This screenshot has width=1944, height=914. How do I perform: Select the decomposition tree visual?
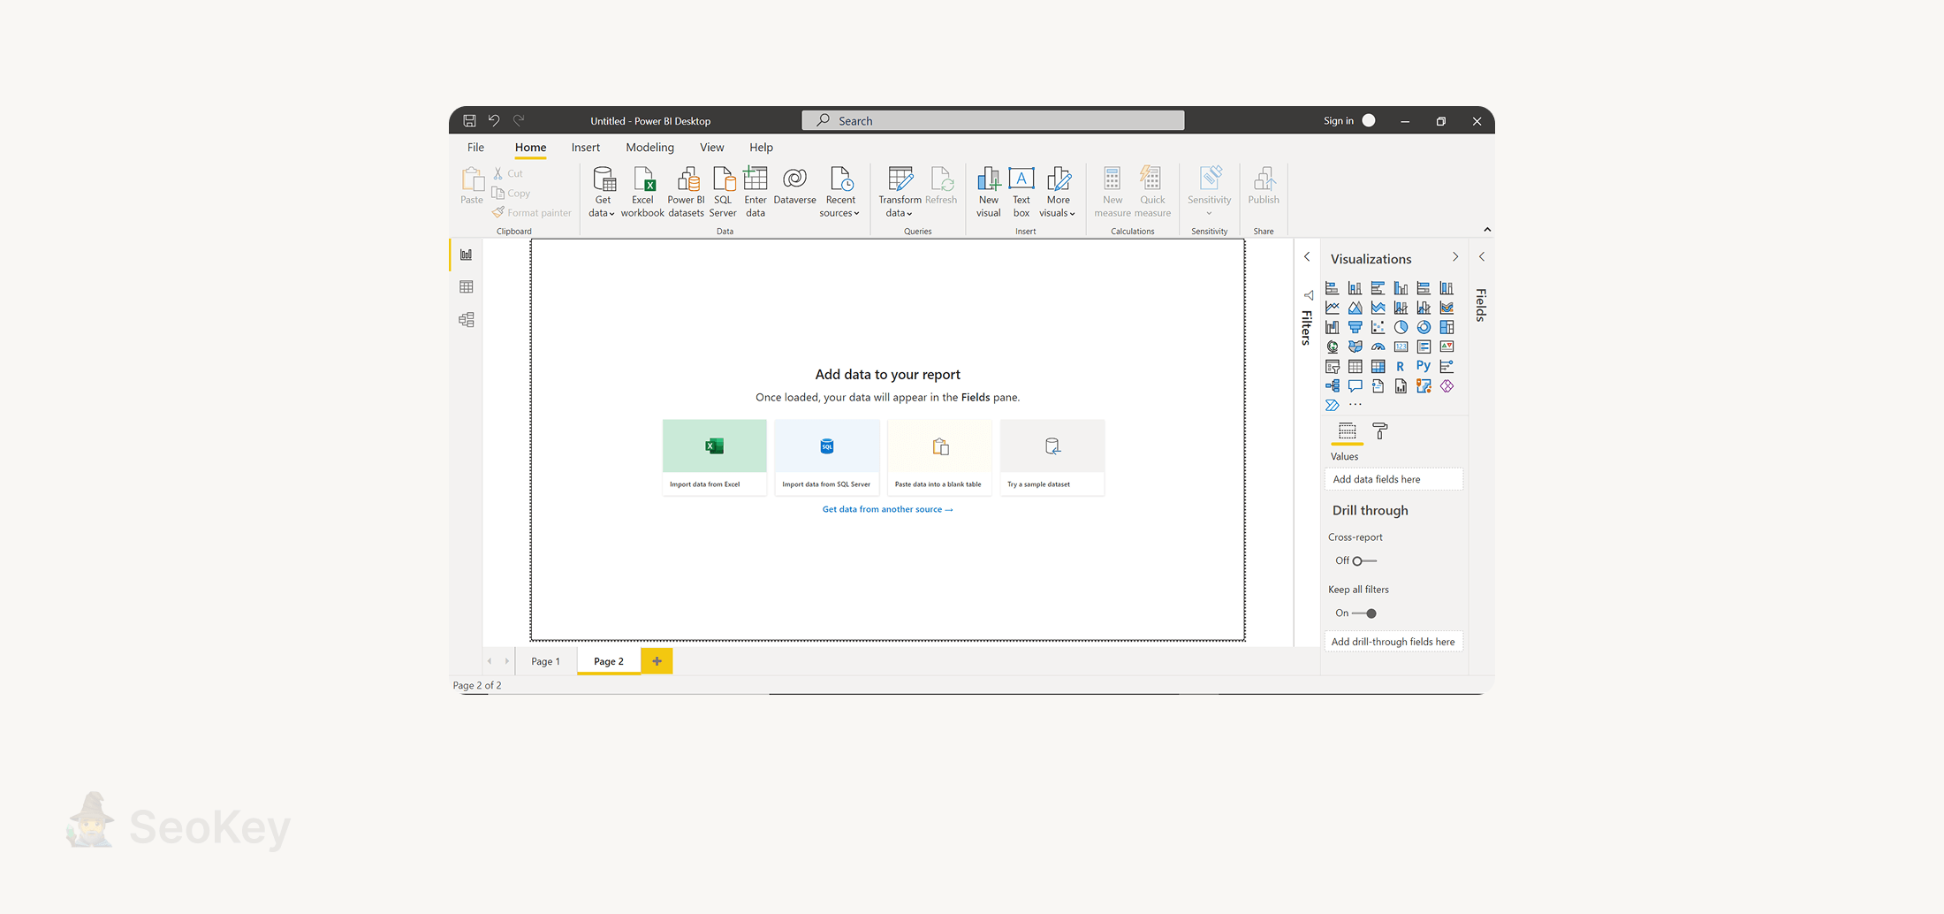pos(1332,385)
